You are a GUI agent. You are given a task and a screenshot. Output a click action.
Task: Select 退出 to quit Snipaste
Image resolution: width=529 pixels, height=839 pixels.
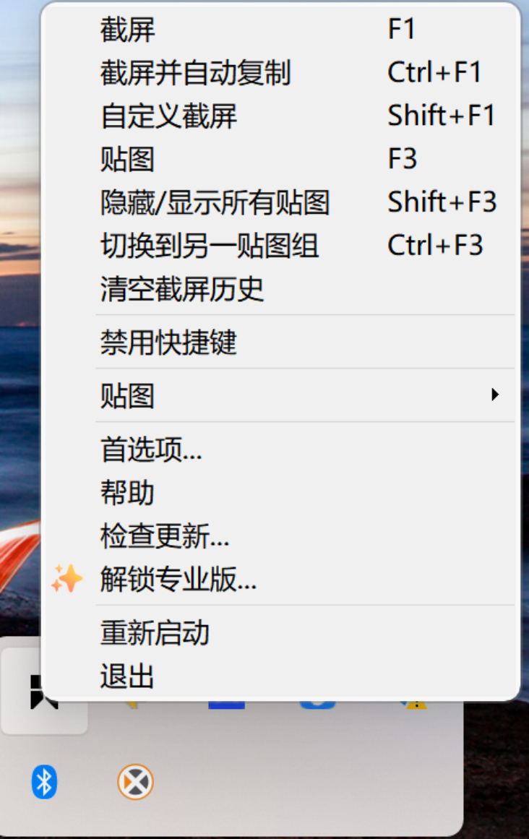pyautogui.click(x=128, y=676)
